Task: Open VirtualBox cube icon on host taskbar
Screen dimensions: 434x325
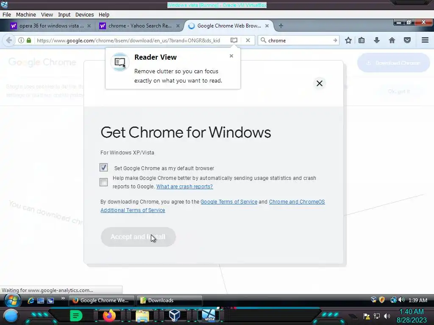Action: 175,316
